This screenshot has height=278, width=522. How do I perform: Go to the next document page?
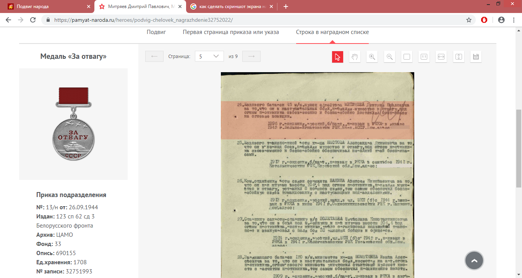pyautogui.click(x=251, y=57)
